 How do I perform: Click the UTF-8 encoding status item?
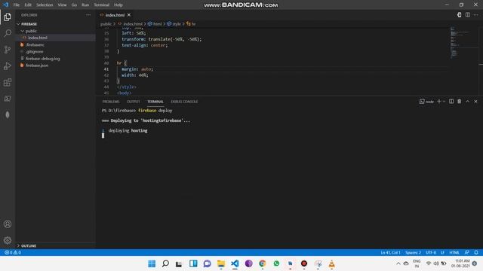pyautogui.click(x=431, y=252)
